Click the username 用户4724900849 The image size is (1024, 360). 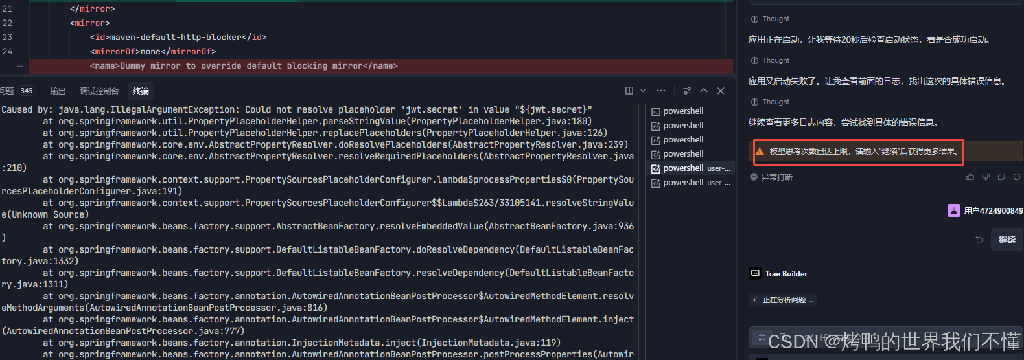[x=994, y=211]
